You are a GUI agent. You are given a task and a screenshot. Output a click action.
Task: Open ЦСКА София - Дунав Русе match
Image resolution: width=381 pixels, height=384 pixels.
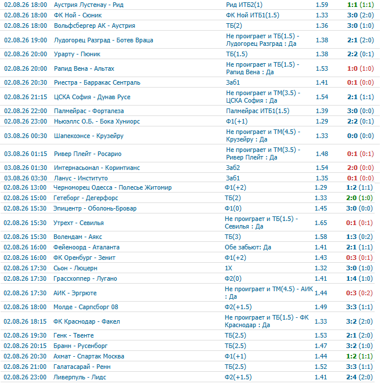92,97
